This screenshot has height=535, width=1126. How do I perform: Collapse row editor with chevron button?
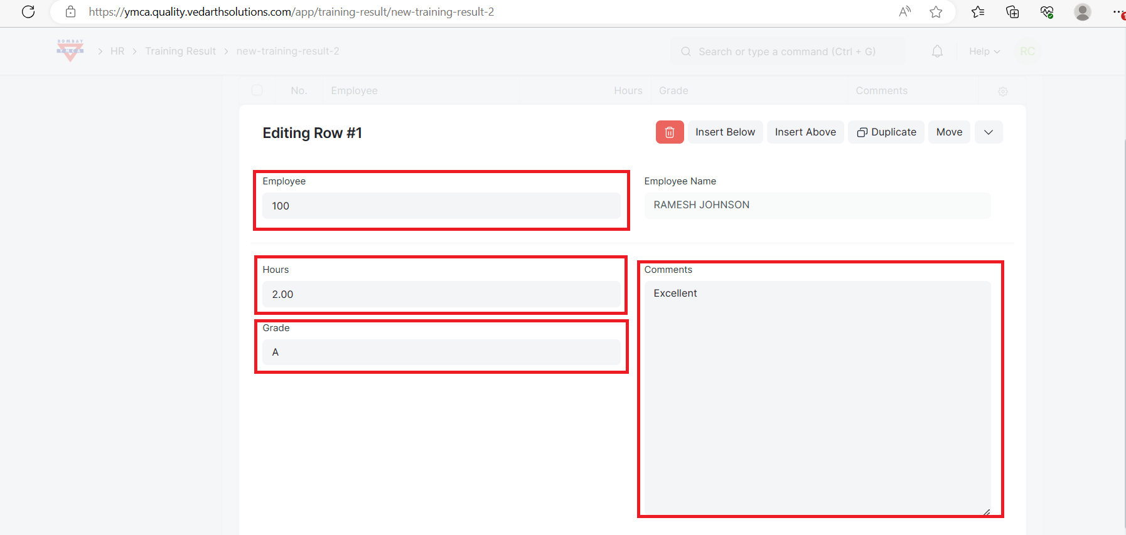[989, 132]
